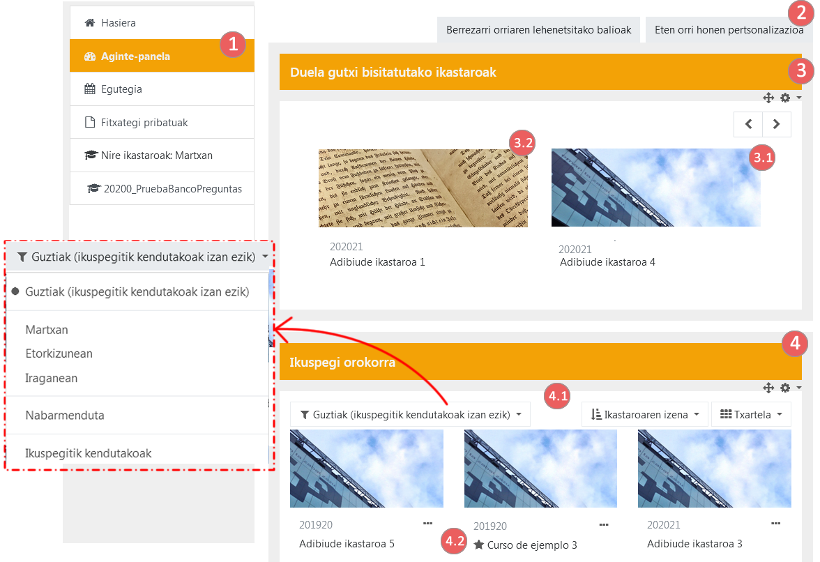Click the star icon beside Curso de ejemplo 3
Image resolution: width=820 pixels, height=562 pixels.
478,545
